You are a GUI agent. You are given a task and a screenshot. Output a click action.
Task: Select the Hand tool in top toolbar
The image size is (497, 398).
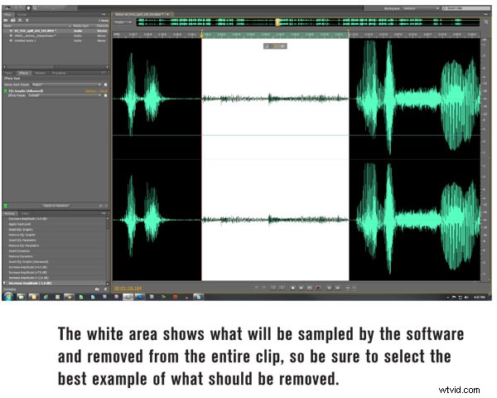(28, 7)
